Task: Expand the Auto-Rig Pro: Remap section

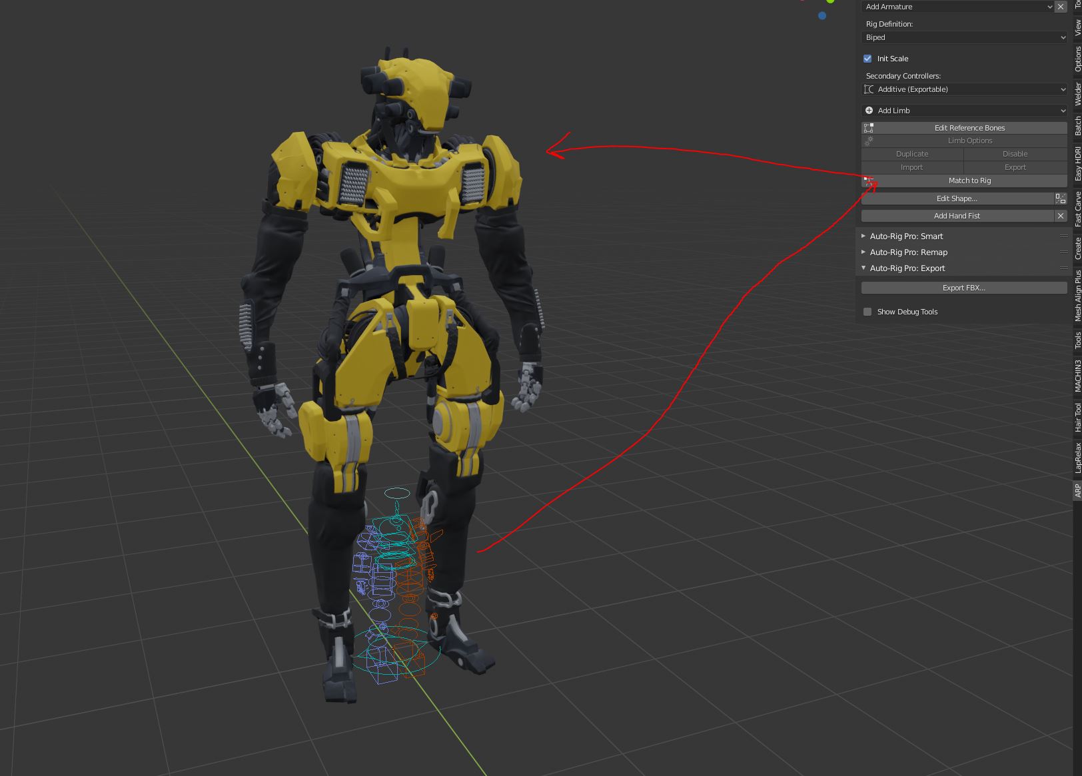Action: [x=863, y=252]
